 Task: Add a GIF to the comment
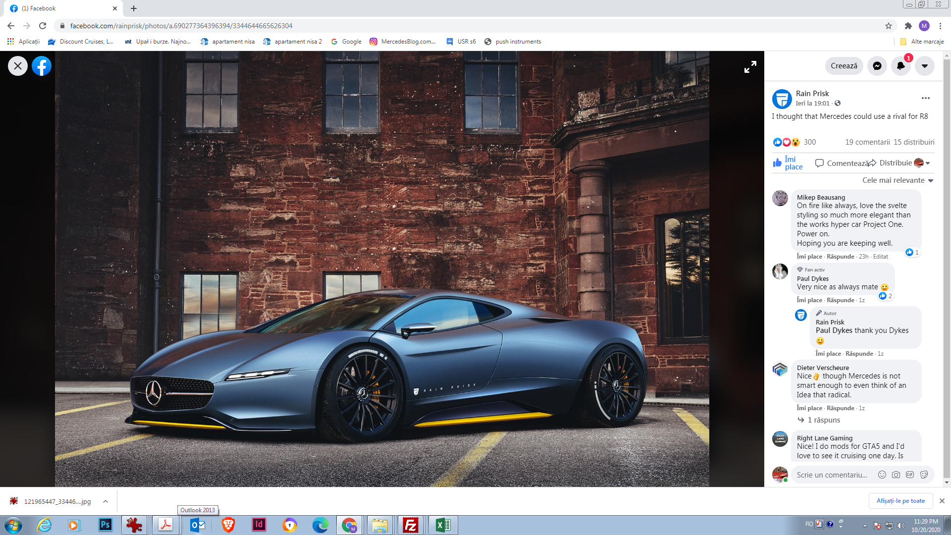pyautogui.click(x=910, y=475)
